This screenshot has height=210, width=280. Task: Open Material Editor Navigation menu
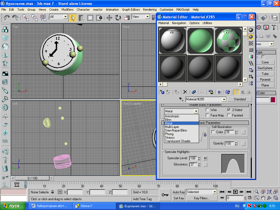(179, 23)
